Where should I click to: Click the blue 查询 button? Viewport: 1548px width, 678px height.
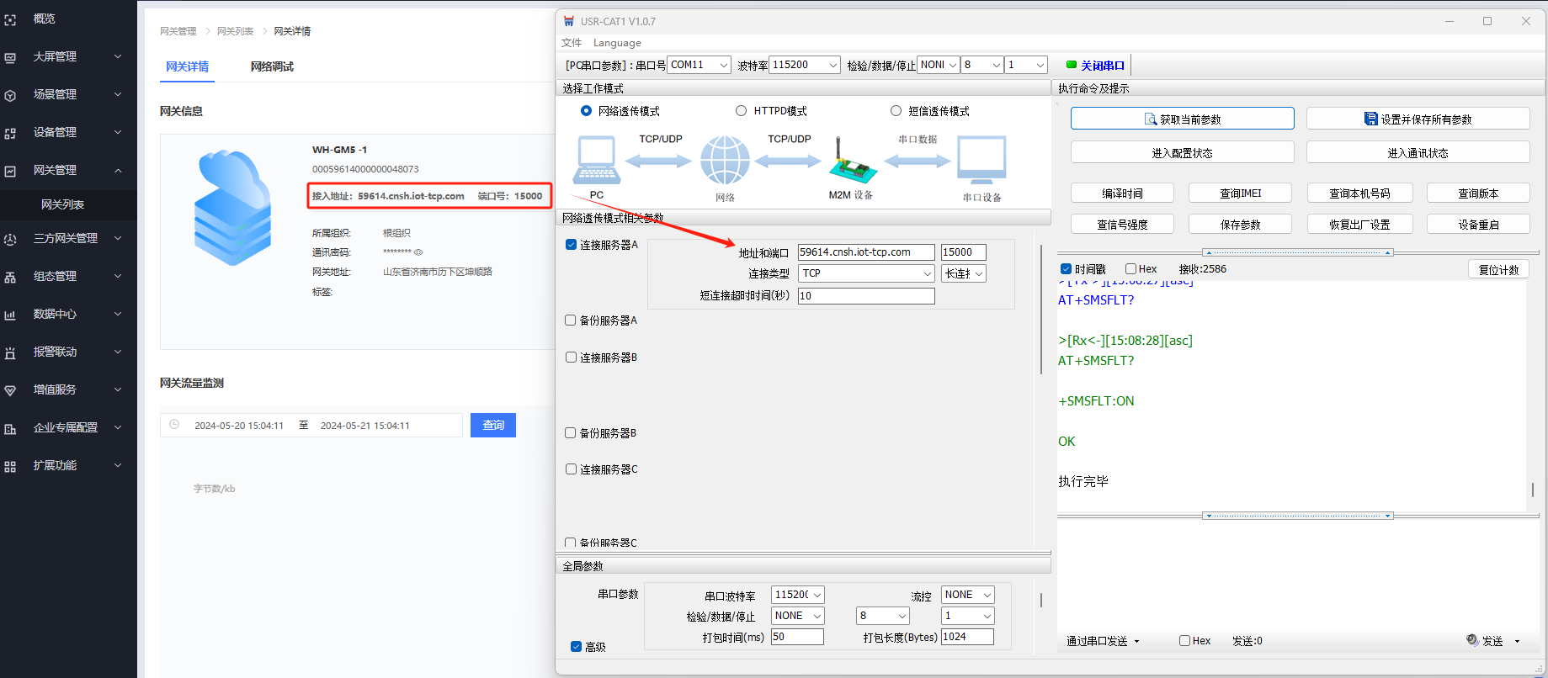coord(493,426)
